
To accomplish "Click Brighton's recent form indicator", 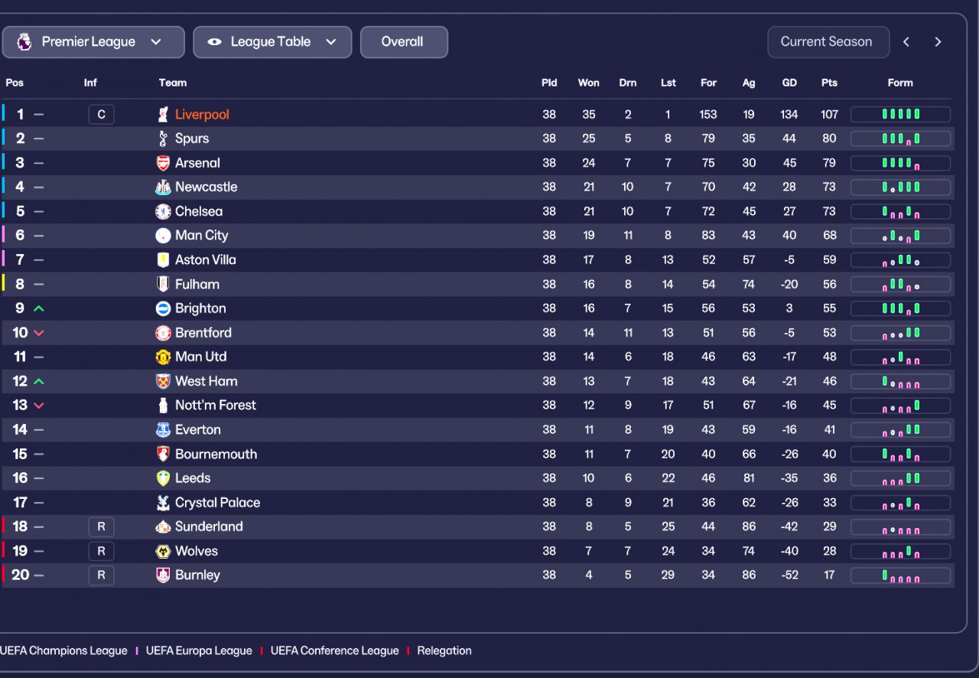I will point(900,308).
